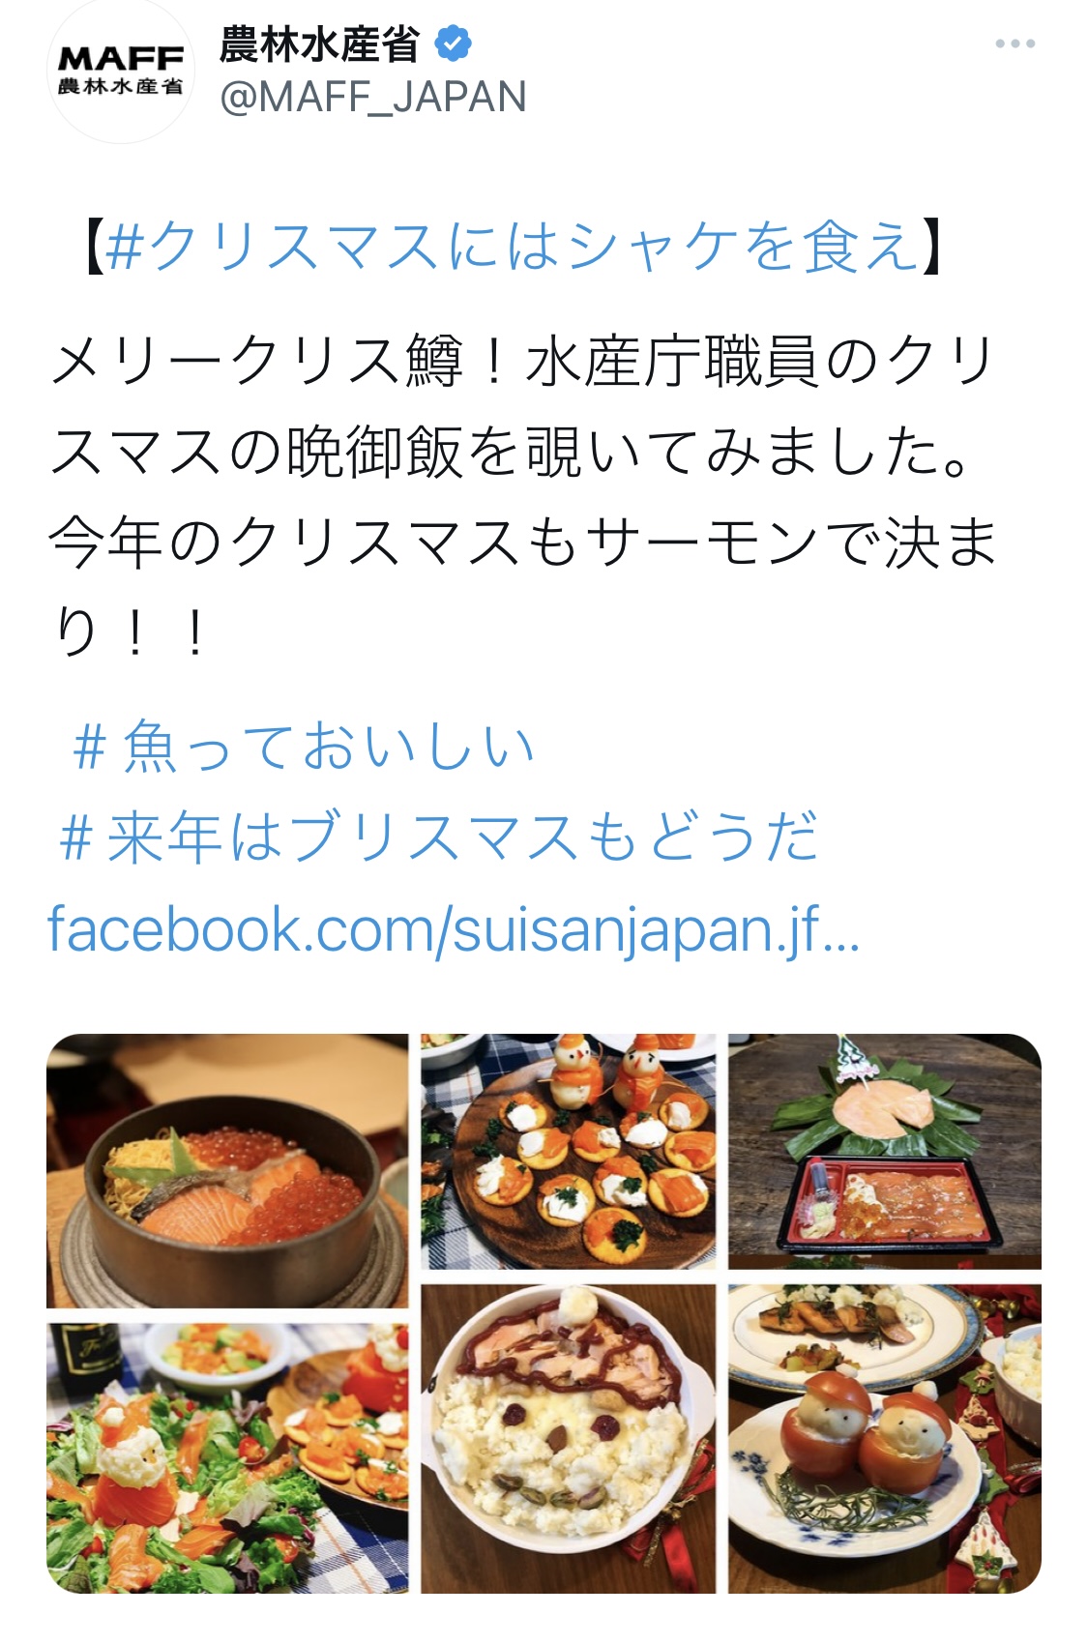Open hashtag #魚っておいしい

point(303,746)
